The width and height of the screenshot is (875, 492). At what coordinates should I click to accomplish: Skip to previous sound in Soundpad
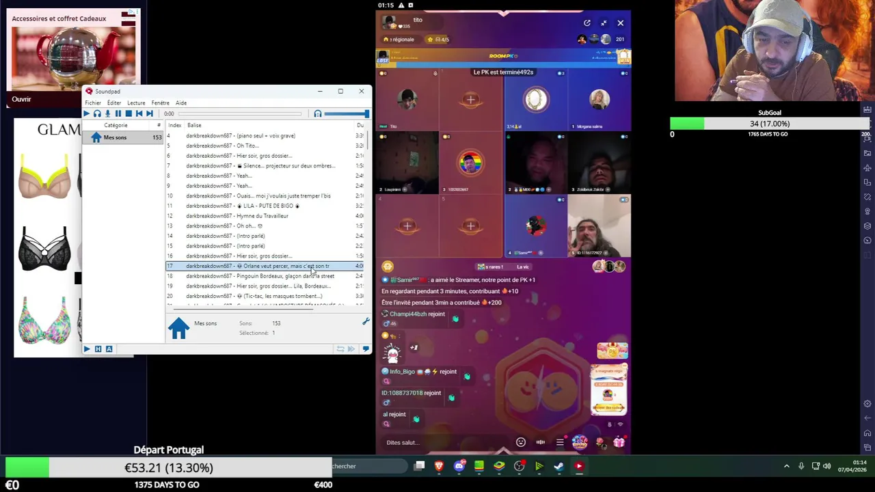pyautogui.click(x=139, y=113)
